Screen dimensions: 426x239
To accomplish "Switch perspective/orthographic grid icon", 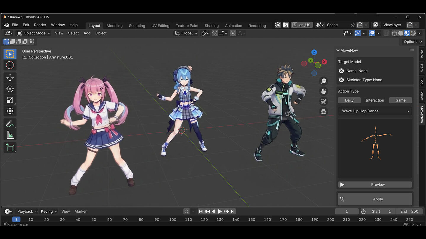I will 323,112.
